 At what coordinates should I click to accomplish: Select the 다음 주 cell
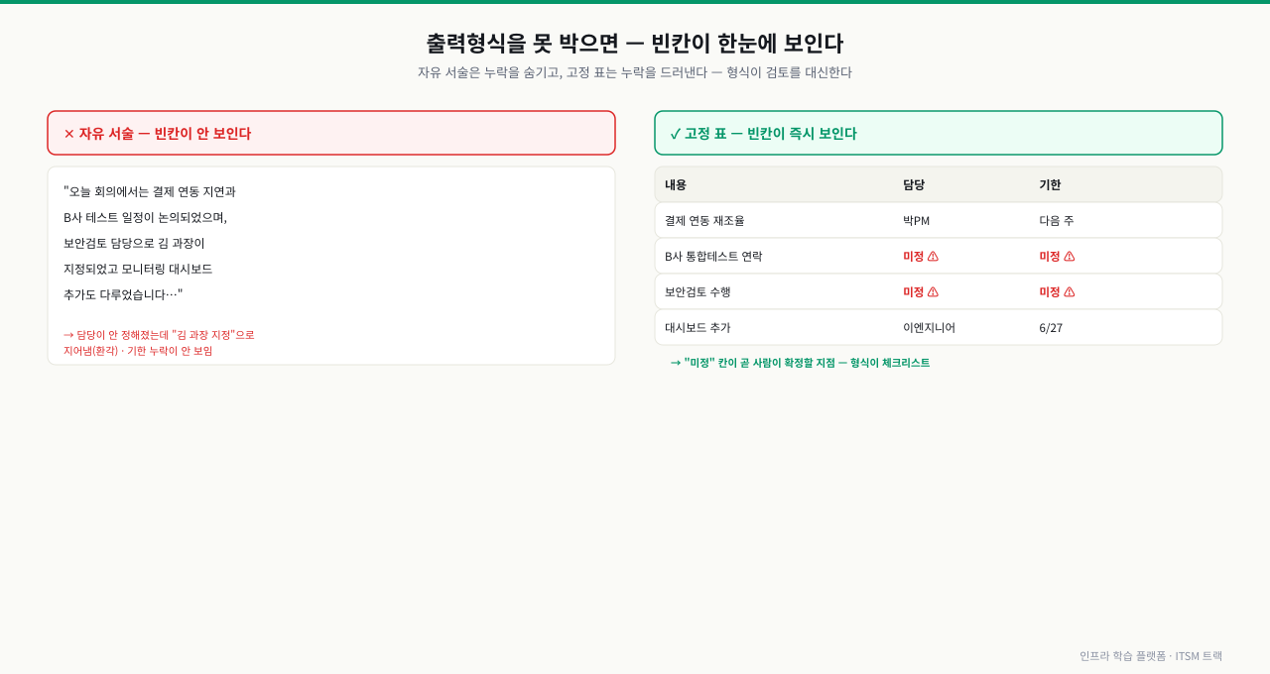pyautogui.click(x=1057, y=221)
